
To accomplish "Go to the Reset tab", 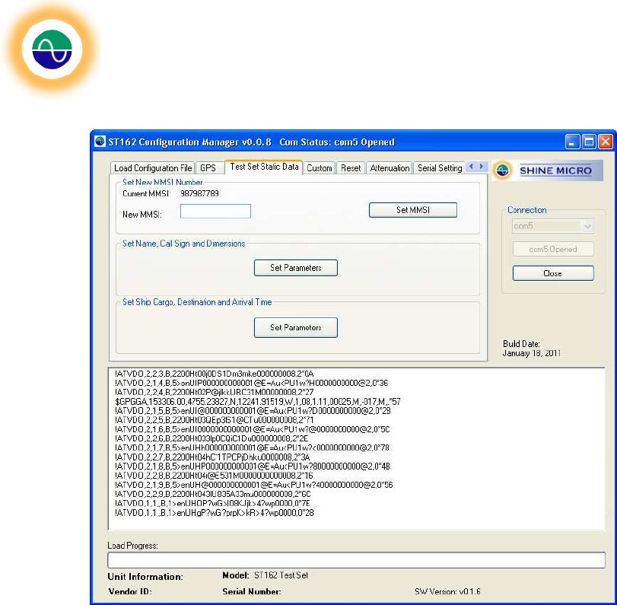I will pos(351,168).
